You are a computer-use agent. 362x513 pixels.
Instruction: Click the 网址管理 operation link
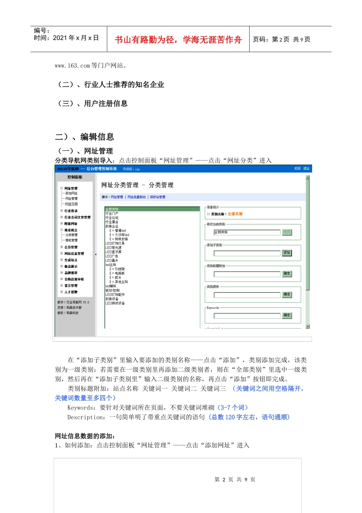tap(117, 197)
